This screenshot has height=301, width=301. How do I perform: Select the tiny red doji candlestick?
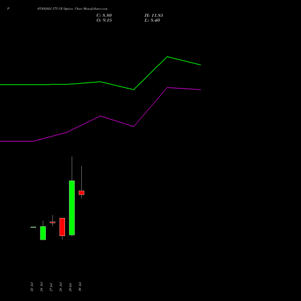52,222
